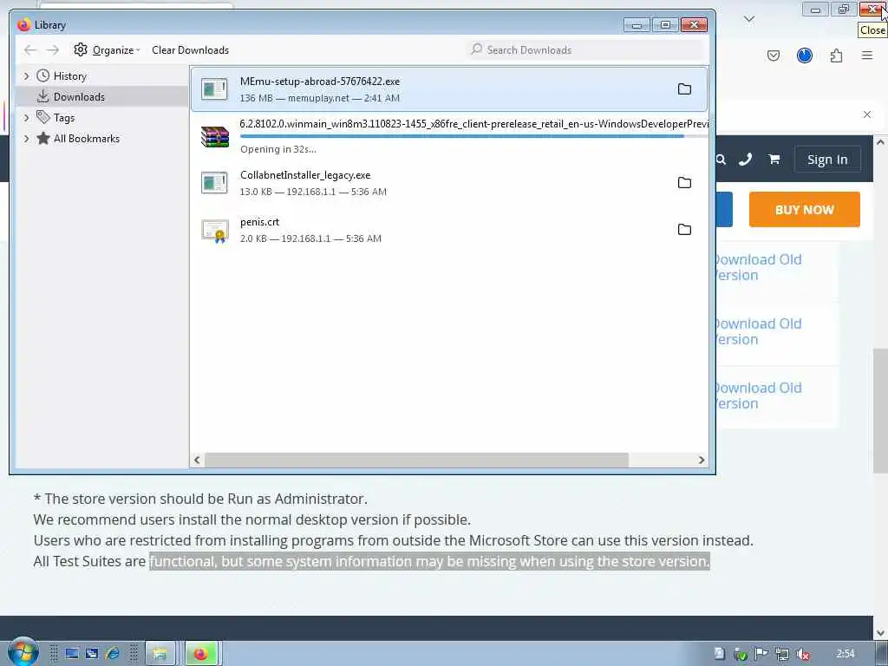The width and height of the screenshot is (888, 666).
Task: Open the shopping cart icon on website
Action: (774, 160)
